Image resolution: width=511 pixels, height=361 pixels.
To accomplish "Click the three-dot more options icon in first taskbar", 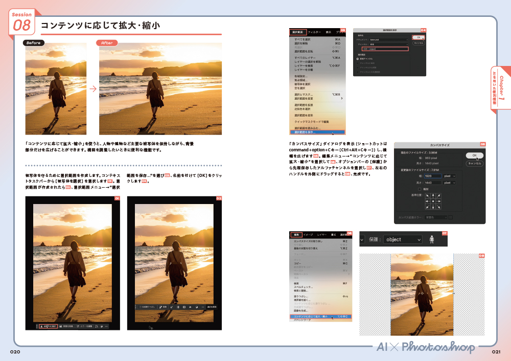I will [106, 326].
